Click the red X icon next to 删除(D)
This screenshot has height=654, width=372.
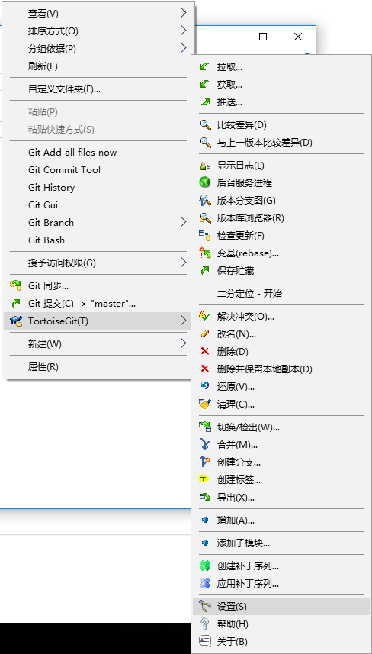click(204, 351)
